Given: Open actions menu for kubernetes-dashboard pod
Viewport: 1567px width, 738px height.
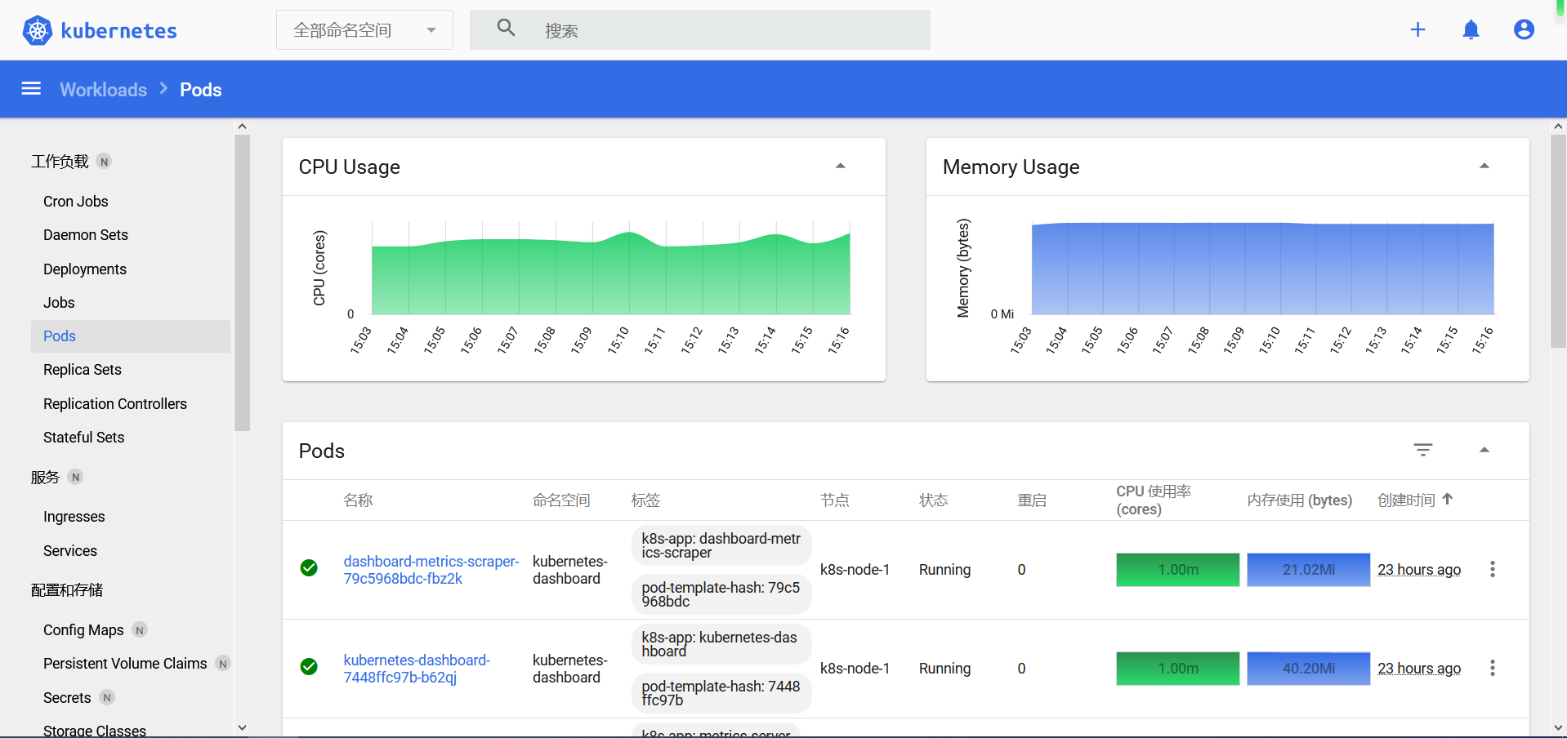Looking at the screenshot, I should (1493, 668).
